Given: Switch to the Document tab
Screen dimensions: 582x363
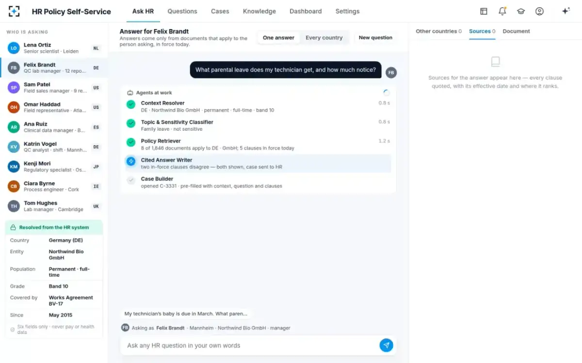Looking at the screenshot, I should 516,31.
